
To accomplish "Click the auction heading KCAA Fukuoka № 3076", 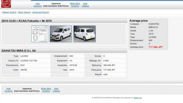I will 27,21.
